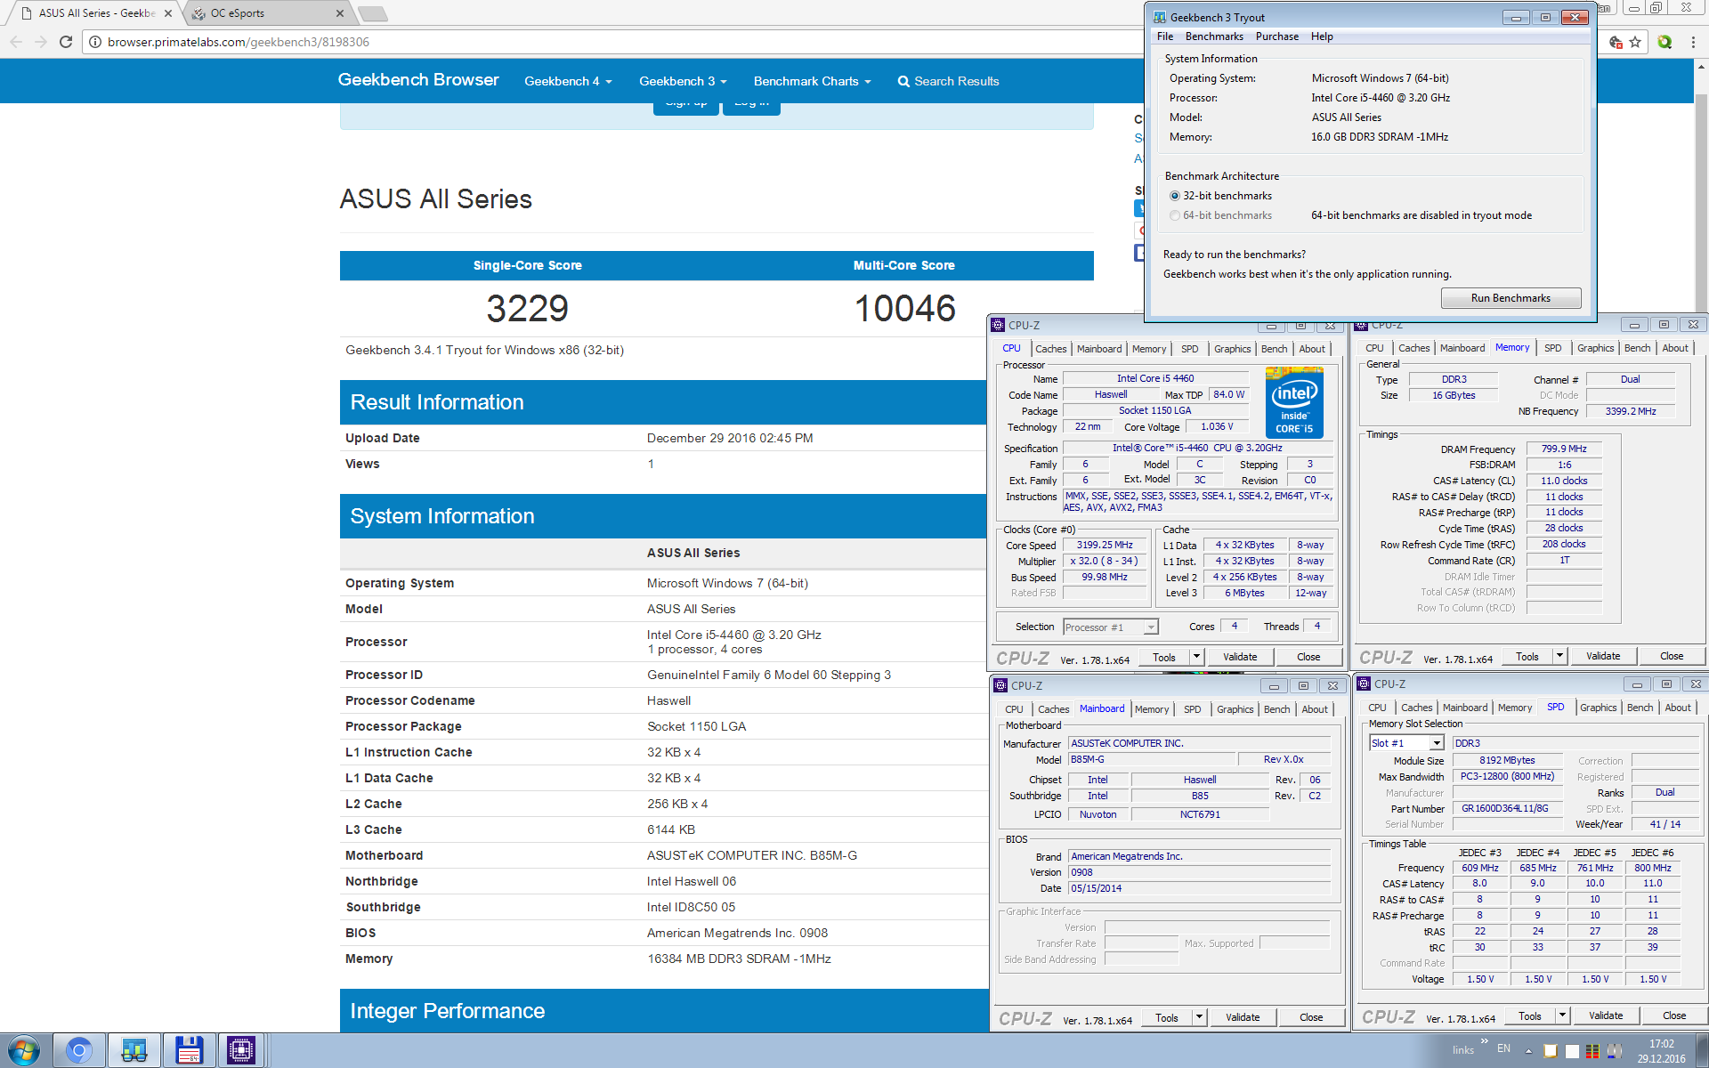Open the Purchase menu in Geekbench 3

1277,36
